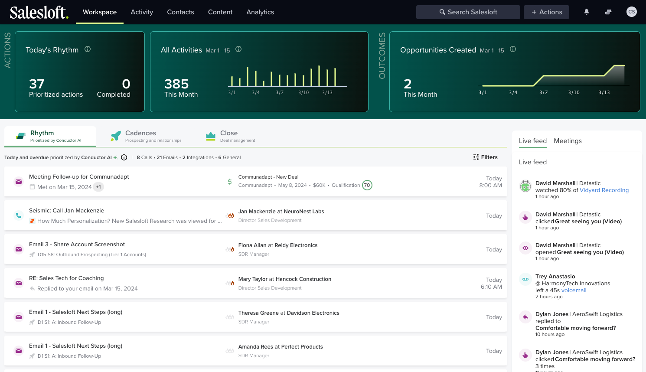Click the click-event icon for Great seeing you
The width and height of the screenshot is (646, 372).
525,217
